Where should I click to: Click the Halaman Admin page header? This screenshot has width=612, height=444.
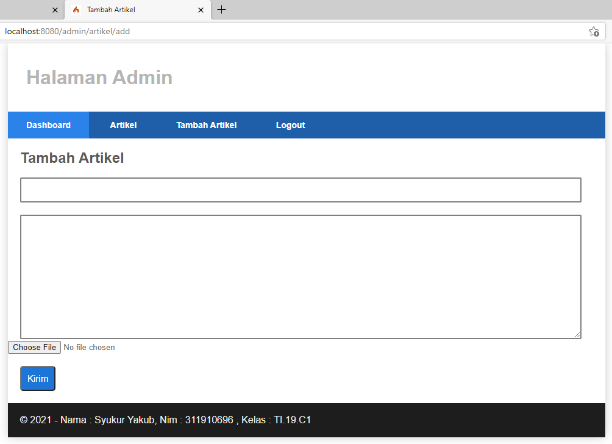point(99,77)
